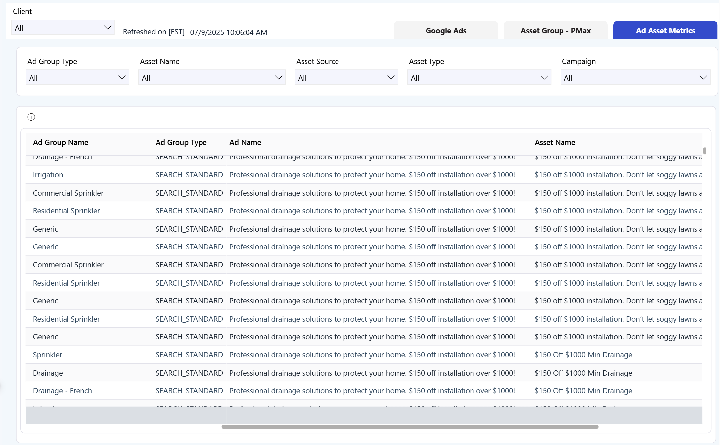Click the Drainage row's asset name cell

583,373
